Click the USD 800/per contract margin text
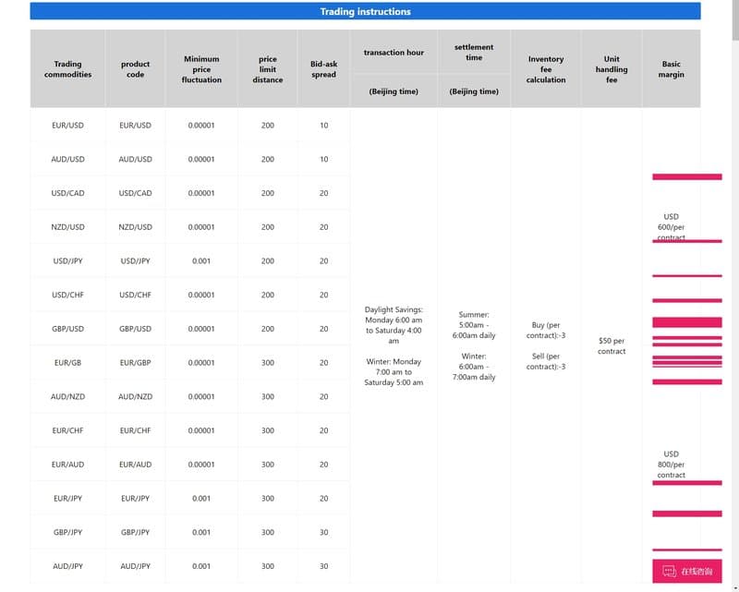Viewport: 739px width, 592px height. pyautogui.click(x=671, y=465)
